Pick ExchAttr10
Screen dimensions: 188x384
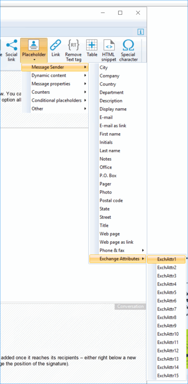tap(166, 334)
